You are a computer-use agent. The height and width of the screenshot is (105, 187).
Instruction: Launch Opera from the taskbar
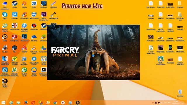point(33,103)
